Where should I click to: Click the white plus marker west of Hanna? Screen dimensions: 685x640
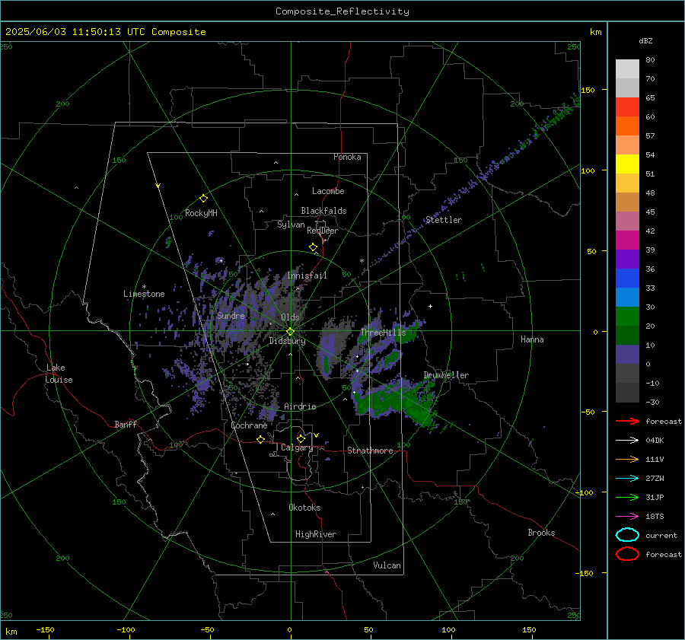tap(430, 306)
